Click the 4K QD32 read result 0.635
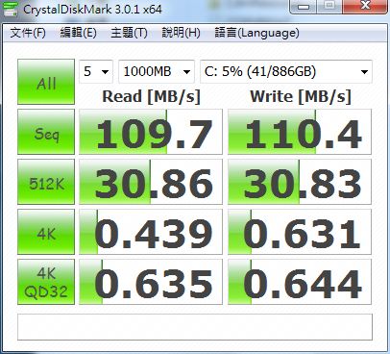 pyautogui.click(x=151, y=282)
